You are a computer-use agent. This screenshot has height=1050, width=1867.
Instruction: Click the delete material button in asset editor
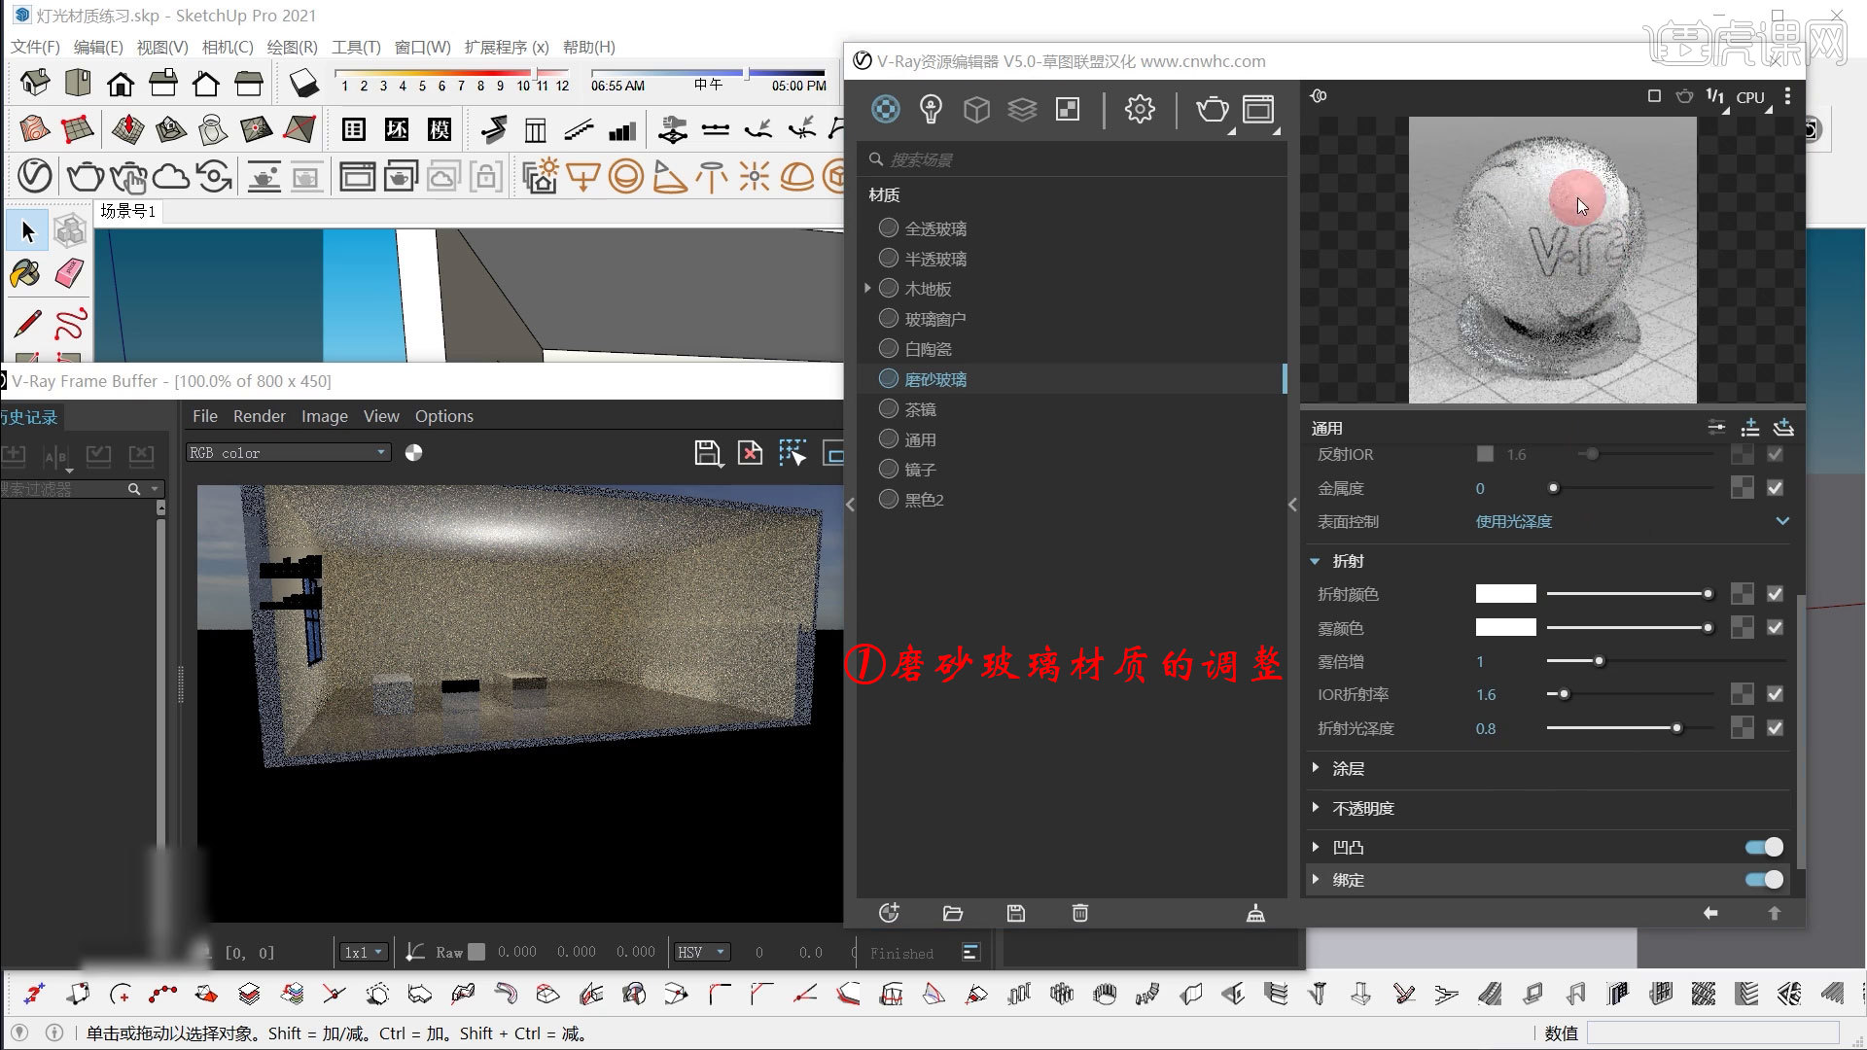(1079, 913)
